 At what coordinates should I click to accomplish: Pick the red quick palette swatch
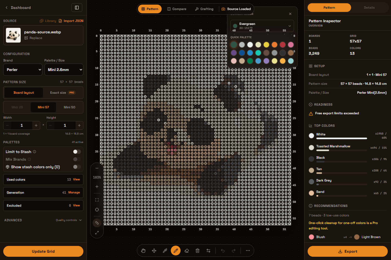283,45
